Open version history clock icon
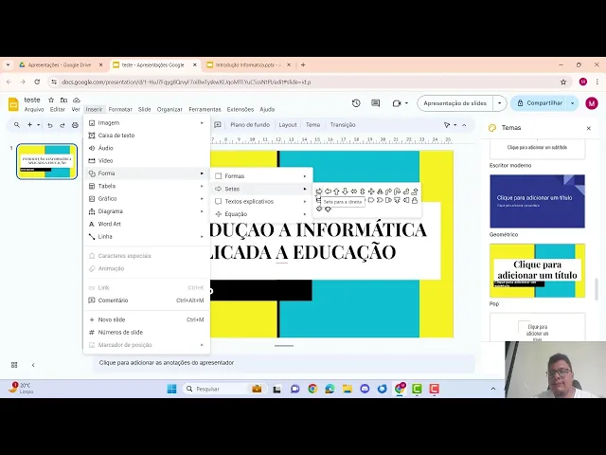The height and width of the screenshot is (455, 606). (356, 103)
